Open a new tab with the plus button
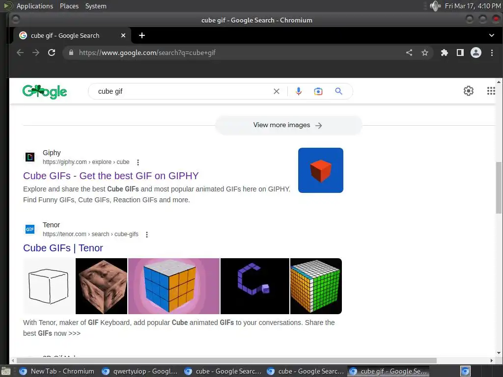This screenshot has height=377, width=503. [x=142, y=35]
